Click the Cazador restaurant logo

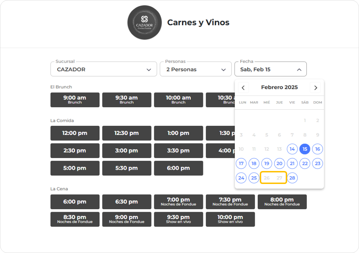pos(144,22)
